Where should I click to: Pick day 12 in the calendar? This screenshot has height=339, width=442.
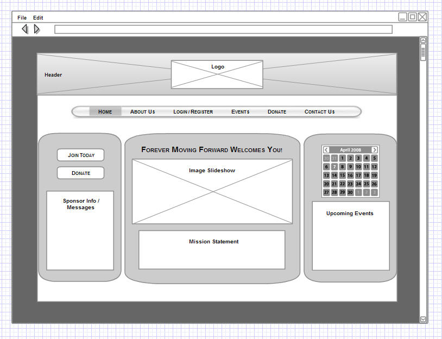374,167
